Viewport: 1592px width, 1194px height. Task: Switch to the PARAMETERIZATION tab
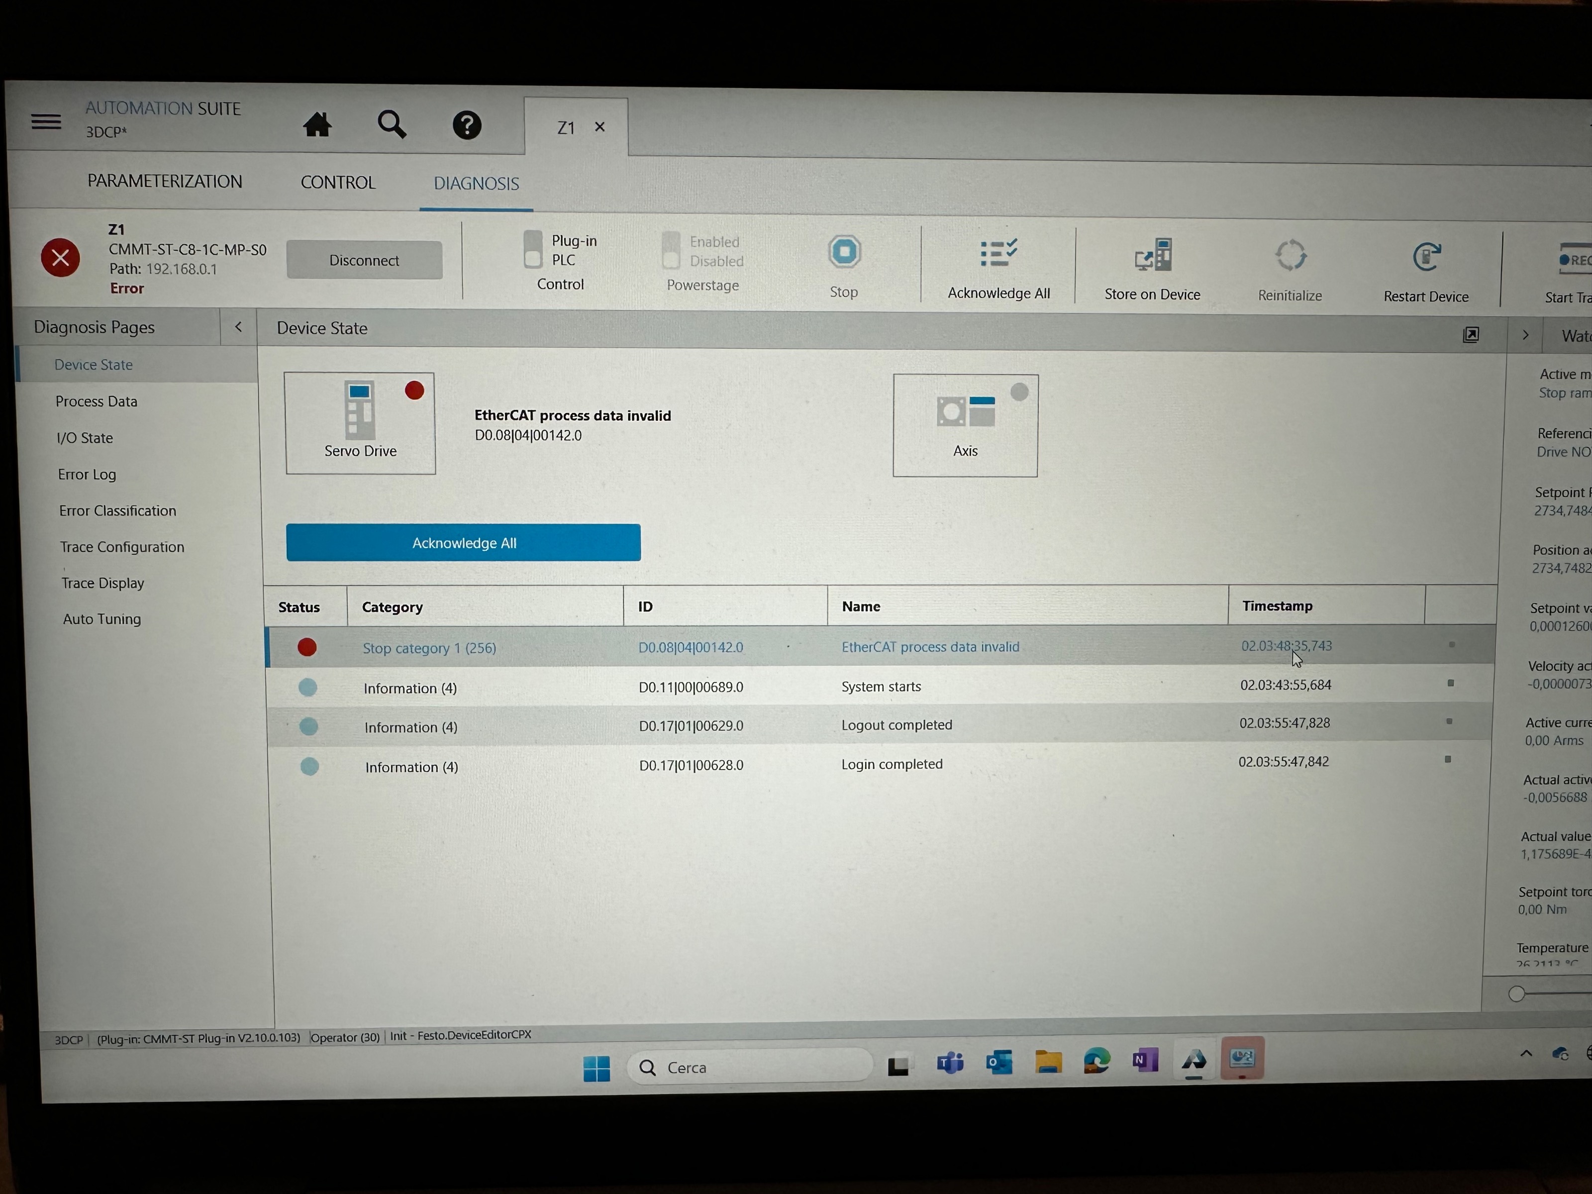(x=165, y=182)
